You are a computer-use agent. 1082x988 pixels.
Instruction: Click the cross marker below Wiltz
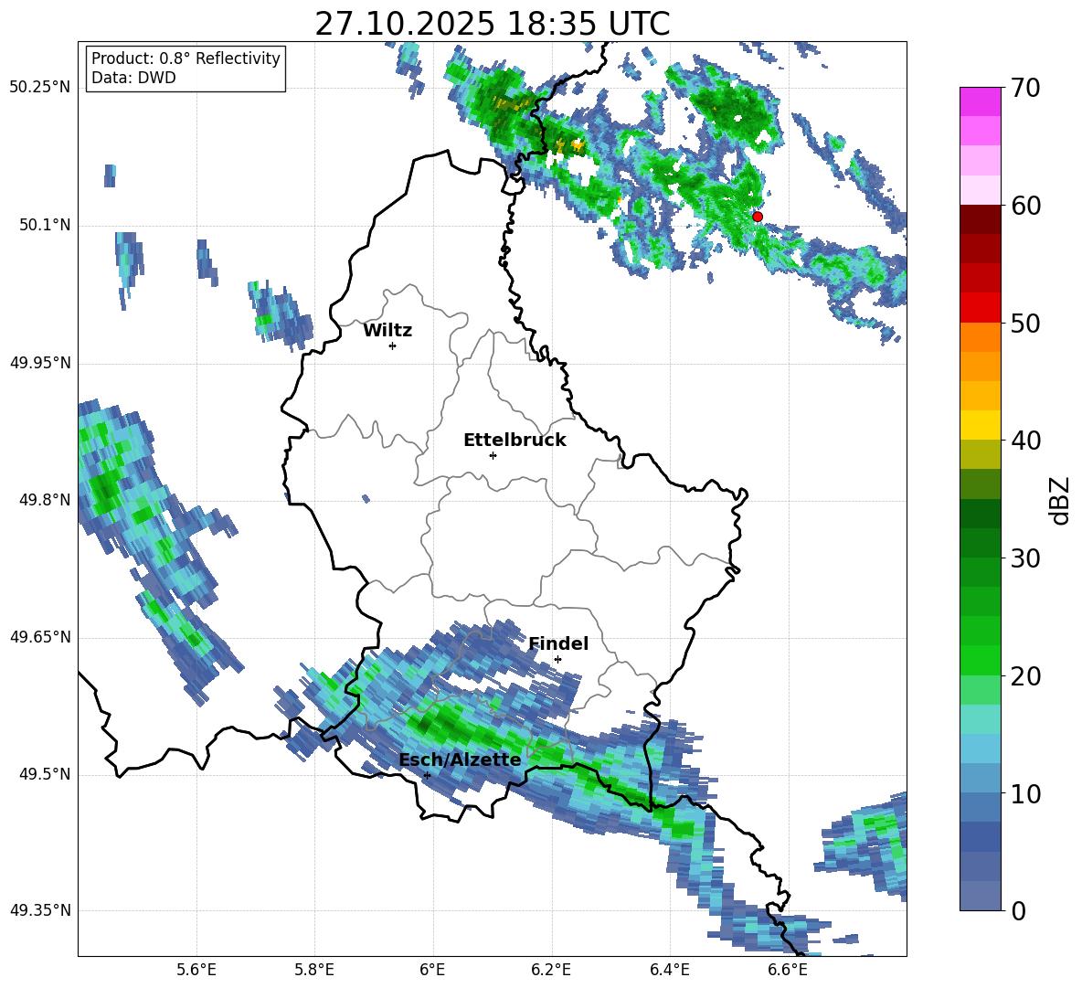tap(393, 345)
